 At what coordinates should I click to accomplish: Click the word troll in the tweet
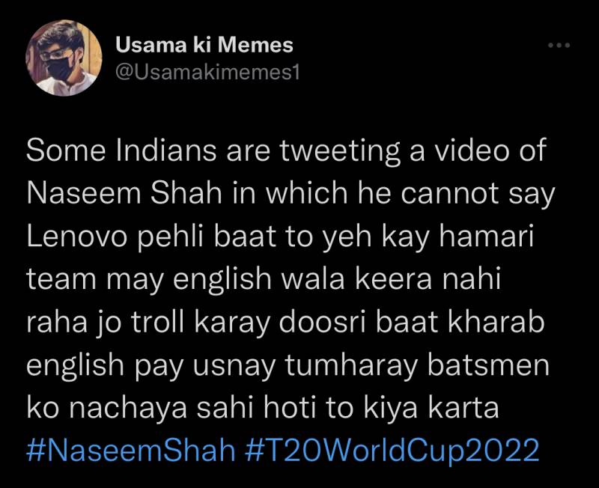tap(158, 323)
